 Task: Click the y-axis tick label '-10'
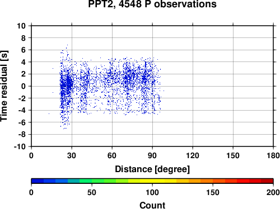pos(20,146)
